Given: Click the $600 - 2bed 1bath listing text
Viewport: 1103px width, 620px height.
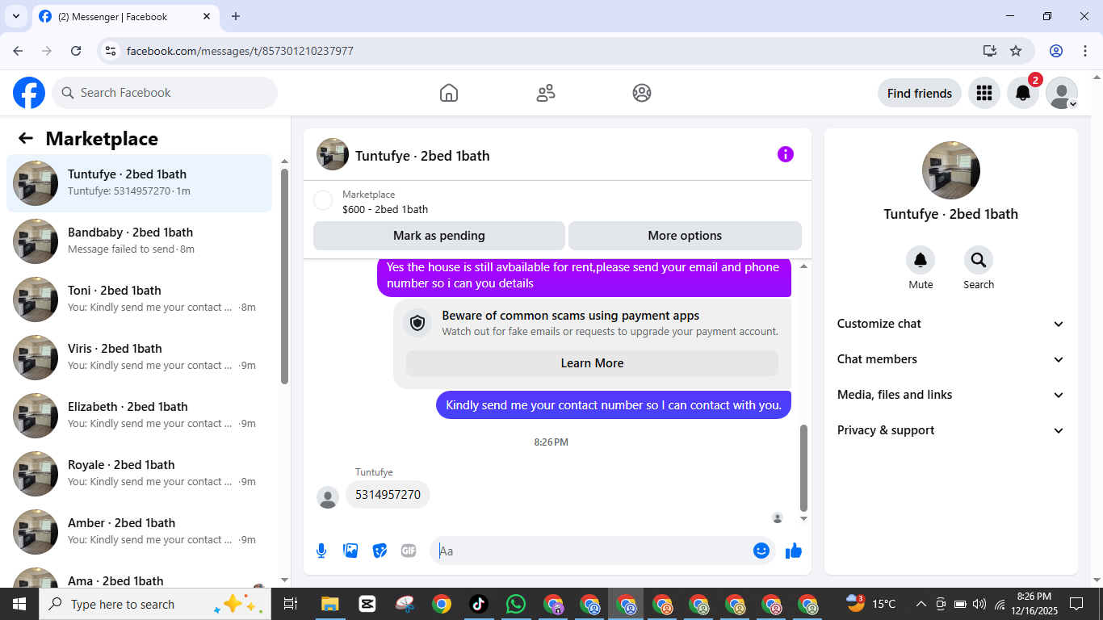Looking at the screenshot, I should pyautogui.click(x=385, y=209).
